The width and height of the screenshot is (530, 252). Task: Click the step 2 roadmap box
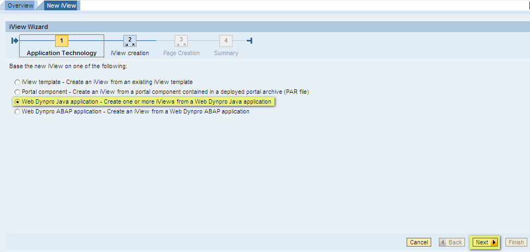tap(130, 41)
